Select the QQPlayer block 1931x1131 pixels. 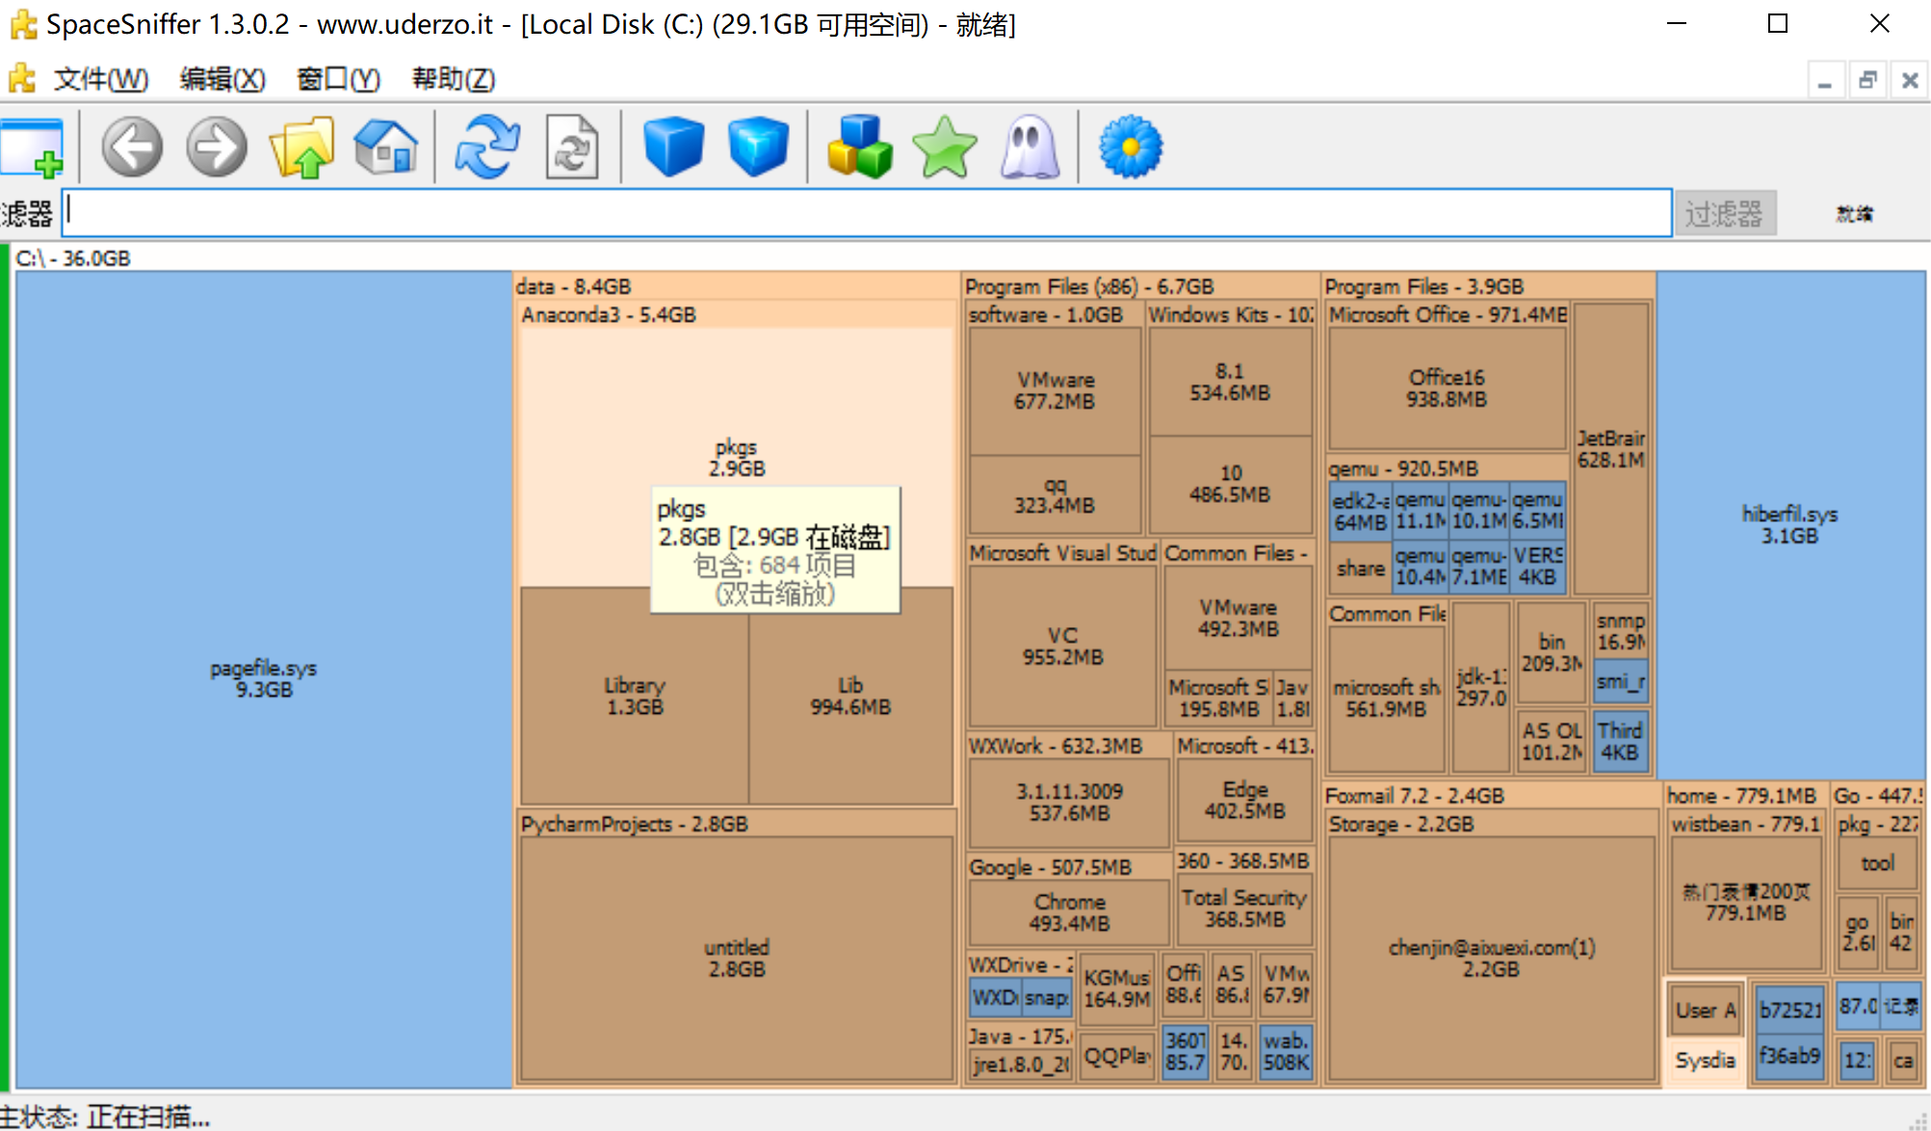coord(1117,1057)
